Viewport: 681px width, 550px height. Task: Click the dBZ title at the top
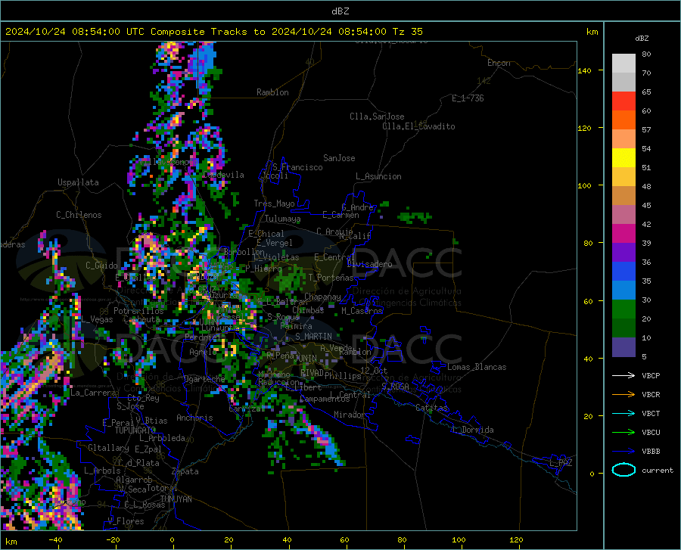click(340, 11)
